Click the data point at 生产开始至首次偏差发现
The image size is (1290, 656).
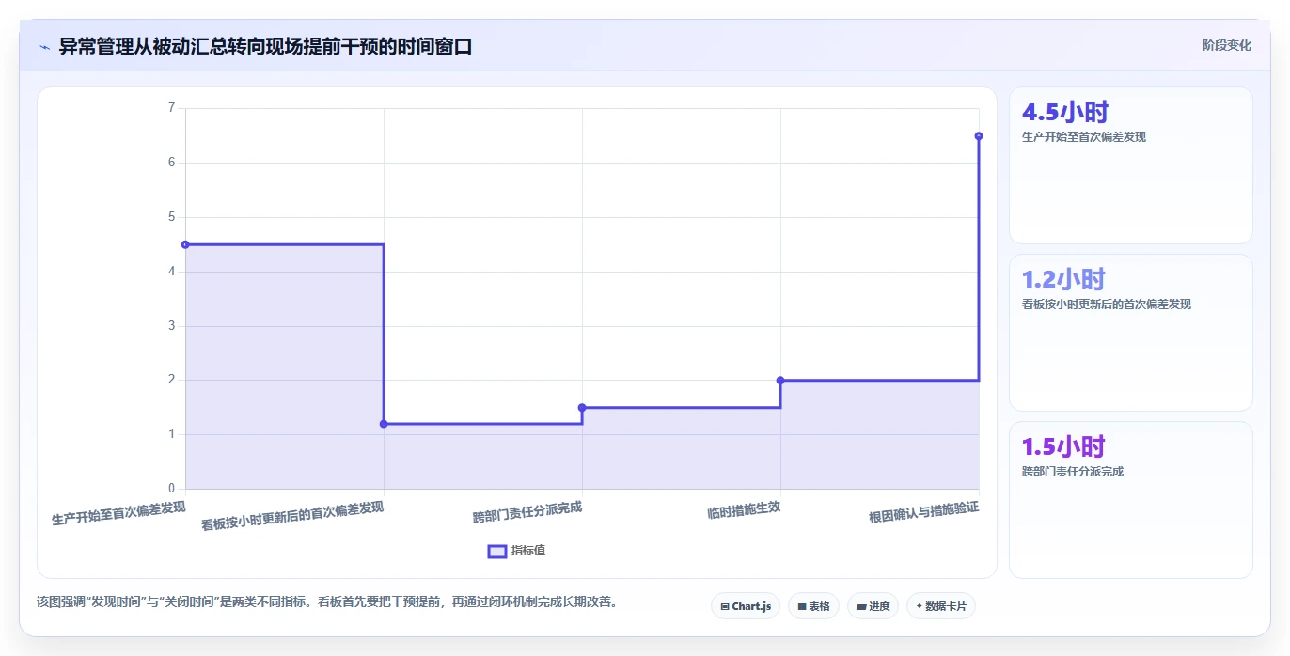(185, 244)
